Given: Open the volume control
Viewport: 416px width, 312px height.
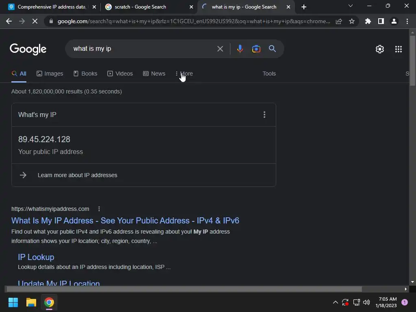Looking at the screenshot, I should coord(366,302).
